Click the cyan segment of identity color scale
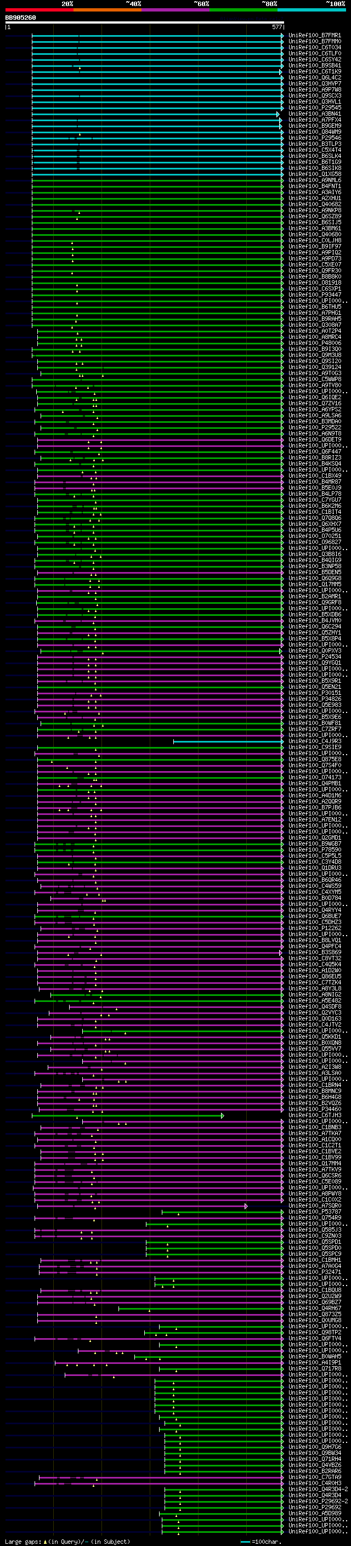 tap(312, 10)
